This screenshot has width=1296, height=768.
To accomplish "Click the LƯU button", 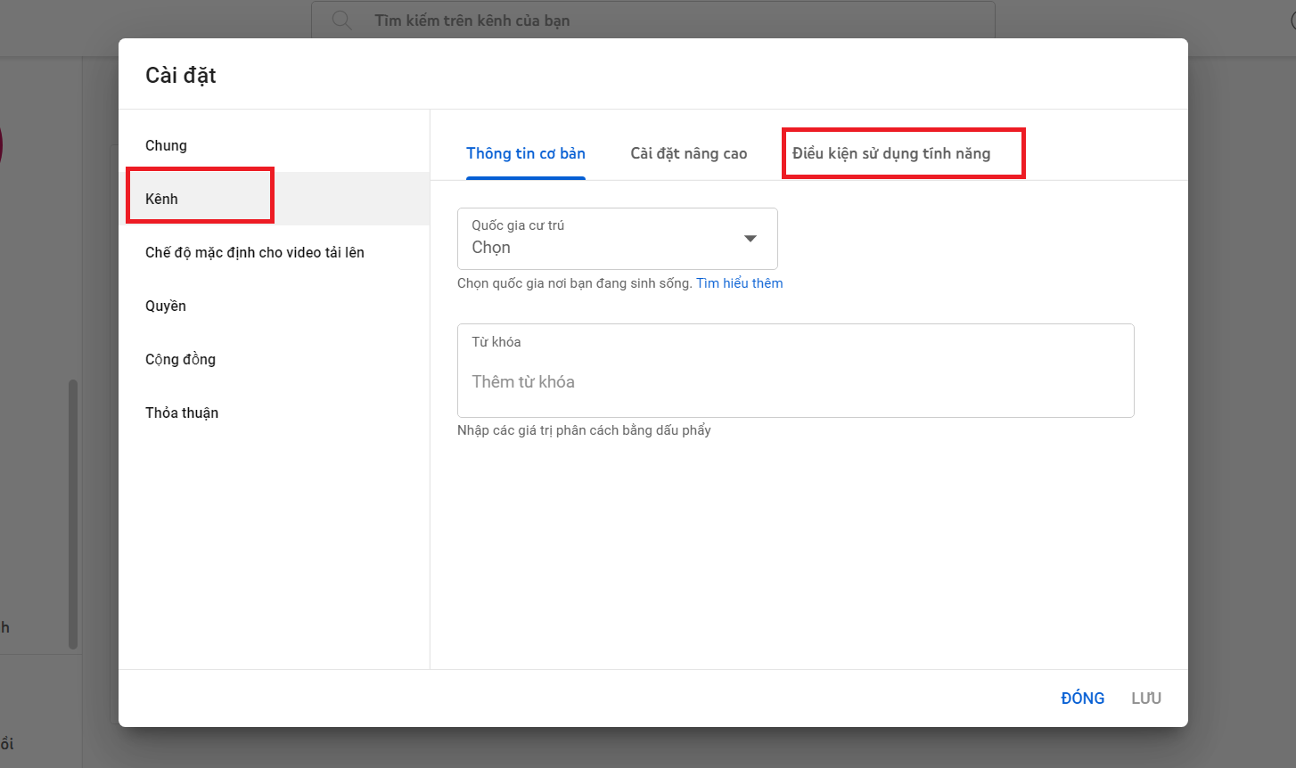I will (1146, 699).
